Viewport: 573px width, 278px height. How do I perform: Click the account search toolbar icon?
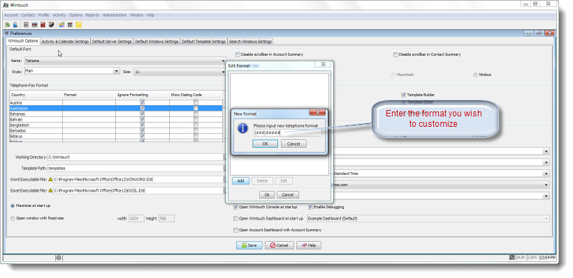click(7, 25)
